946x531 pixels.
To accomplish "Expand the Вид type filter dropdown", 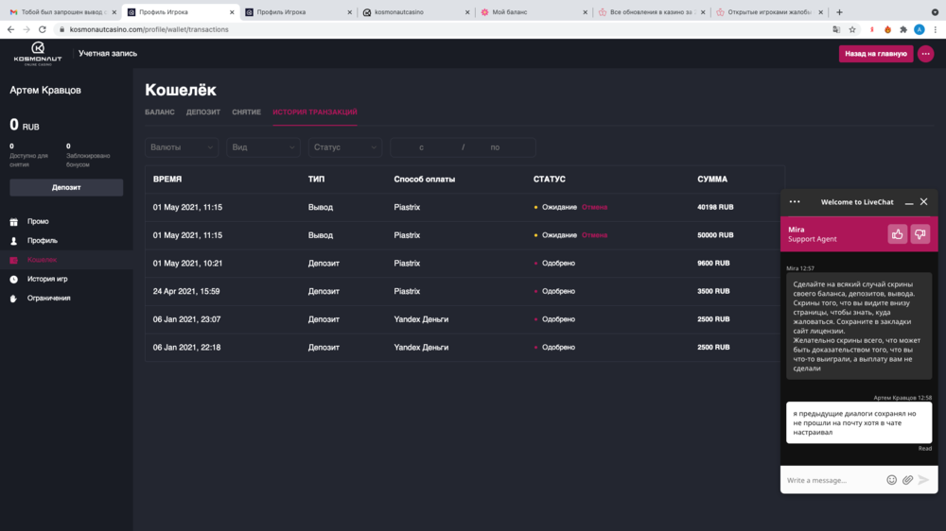I will 263,147.
